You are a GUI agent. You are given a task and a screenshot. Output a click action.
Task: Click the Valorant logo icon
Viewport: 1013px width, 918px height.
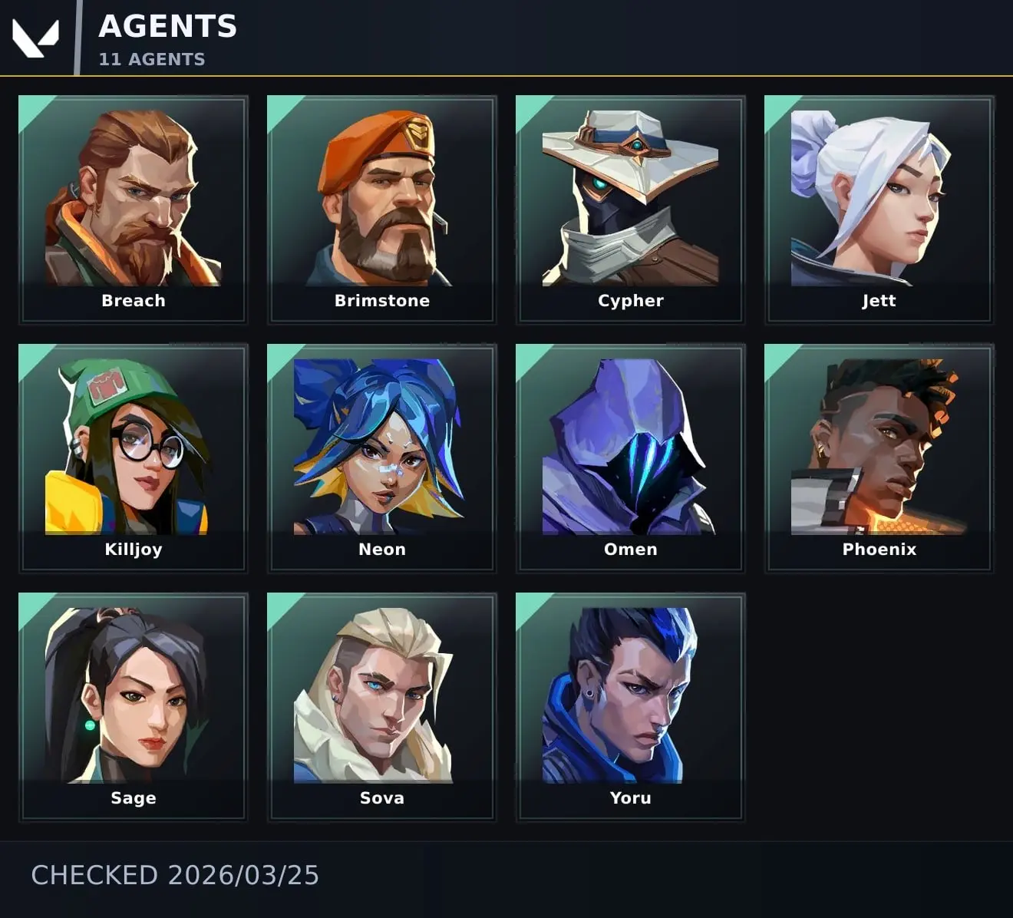click(36, 38)
